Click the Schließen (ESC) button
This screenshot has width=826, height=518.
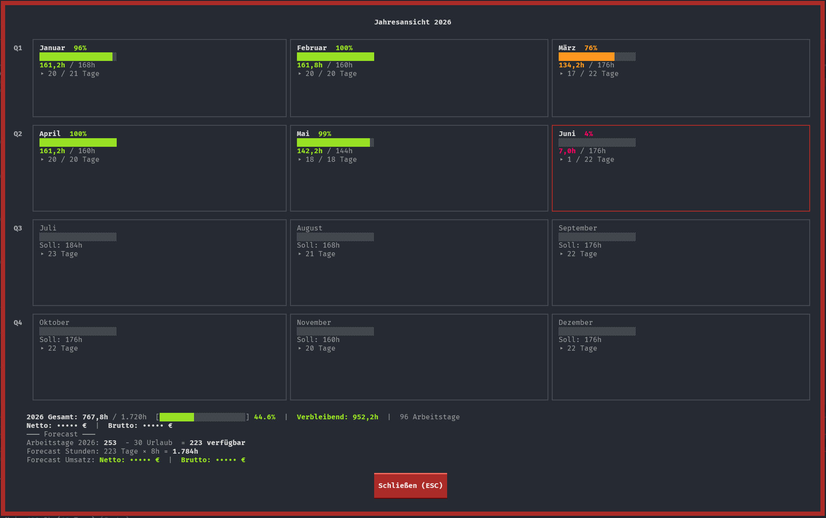pyautogui.click(x=410, y=485)
